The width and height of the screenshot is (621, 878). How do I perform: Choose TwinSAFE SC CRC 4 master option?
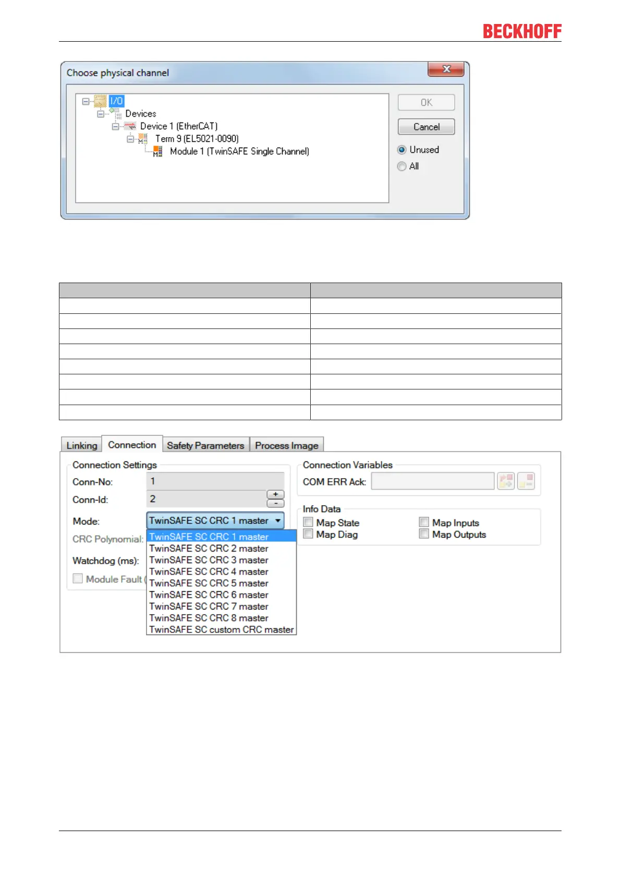[222, 571]
